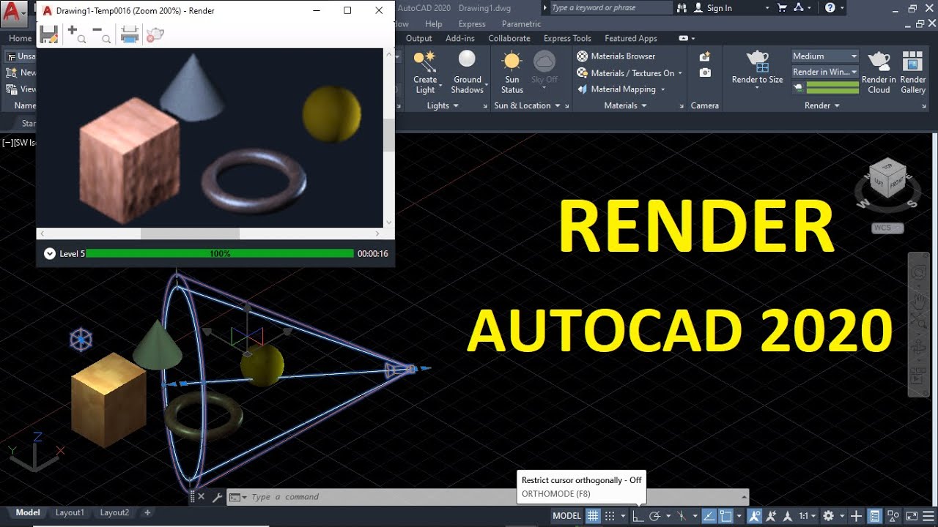The height and width of the screenshot is (527, 938).
Task: Open the Render in Window dropdown
Action: pyautogui.click(x=824, y=72)
